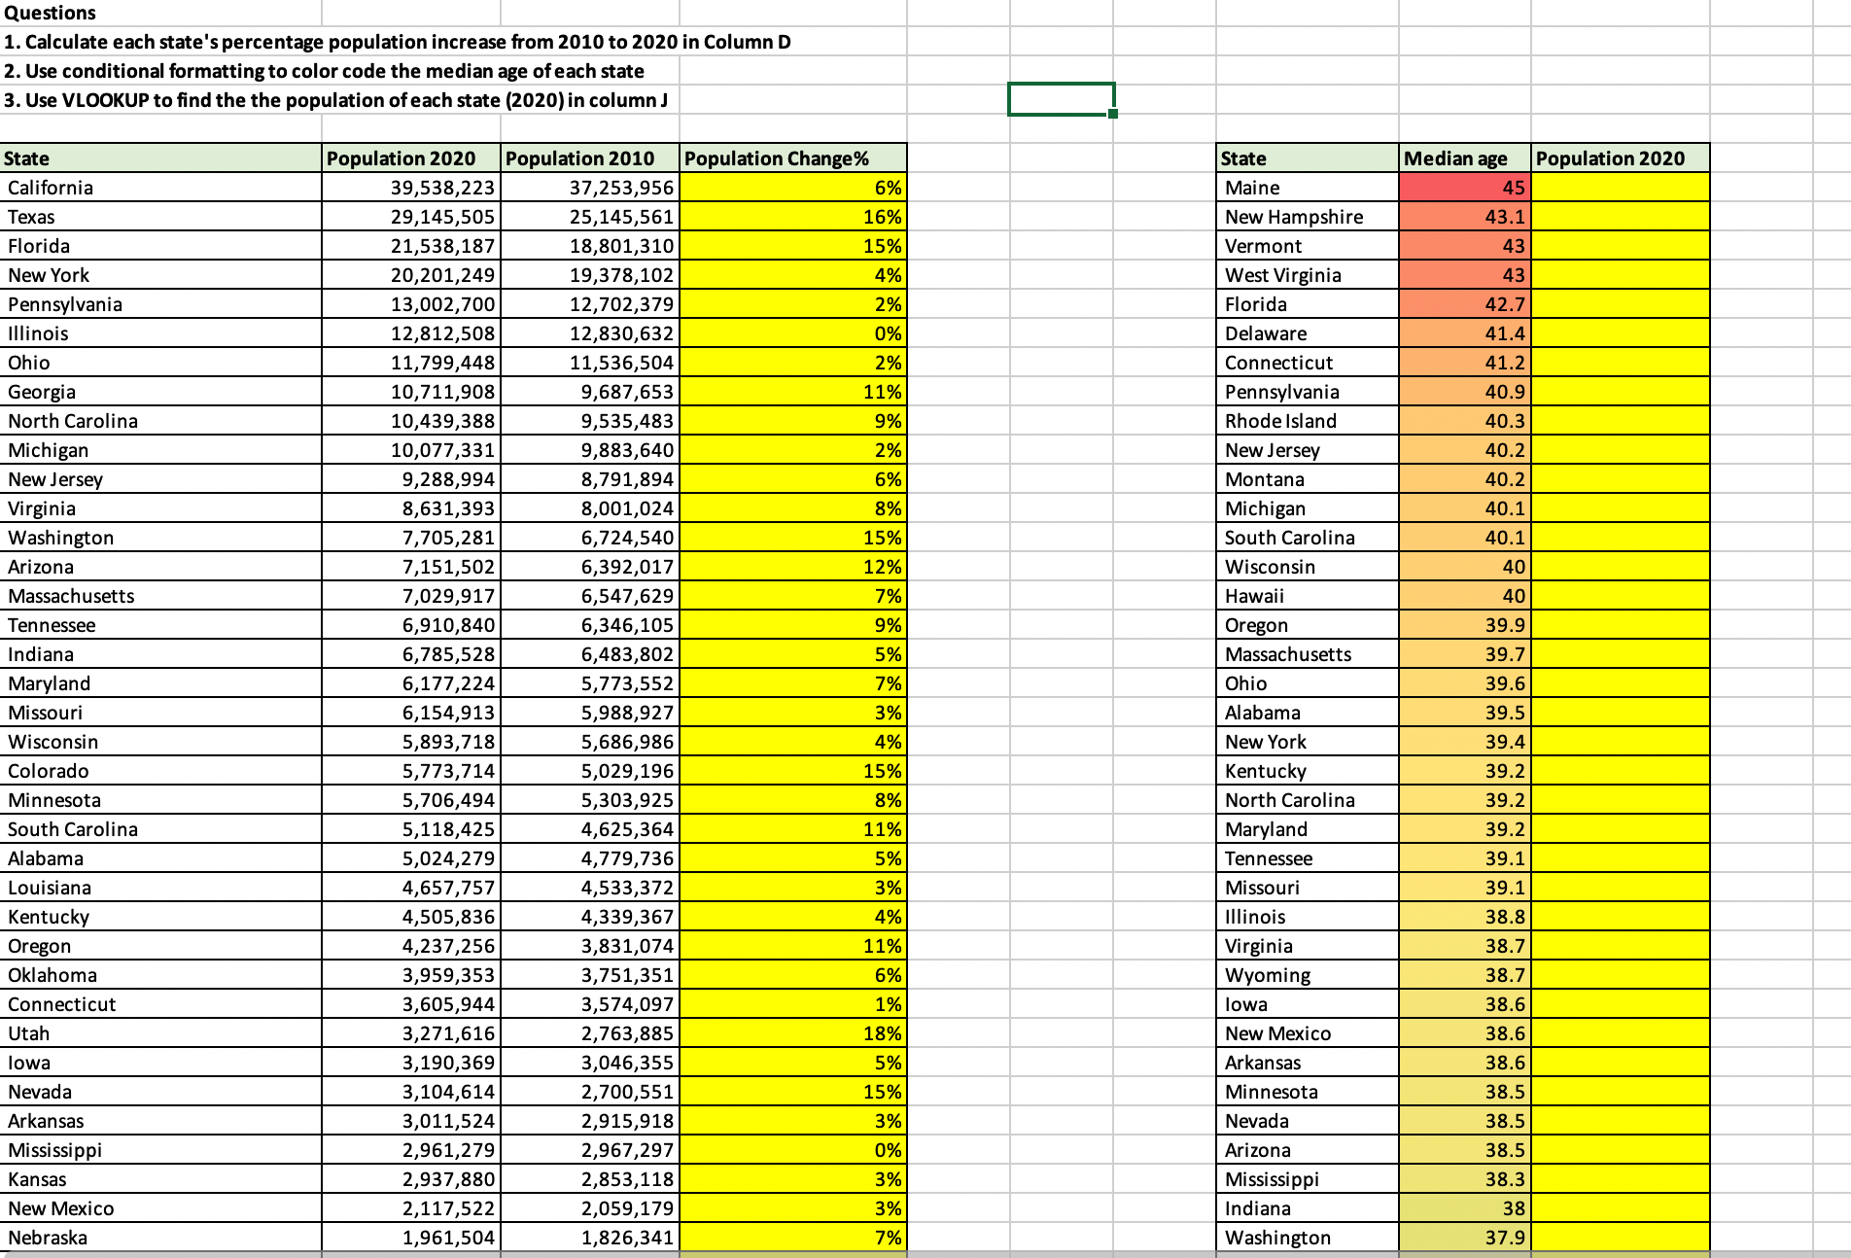This screenshot has height=1258, width=1851.
Task: Click the 'West Virginia' state cell
Action: 1308,274
